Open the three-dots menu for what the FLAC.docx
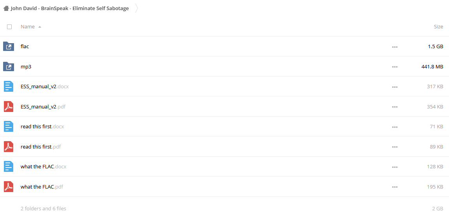This screenshot has height=215, width=449. coord(394,167)
